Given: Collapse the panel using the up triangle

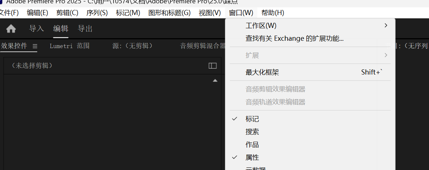Looking at the screenshot, I should tap(215, 80).
